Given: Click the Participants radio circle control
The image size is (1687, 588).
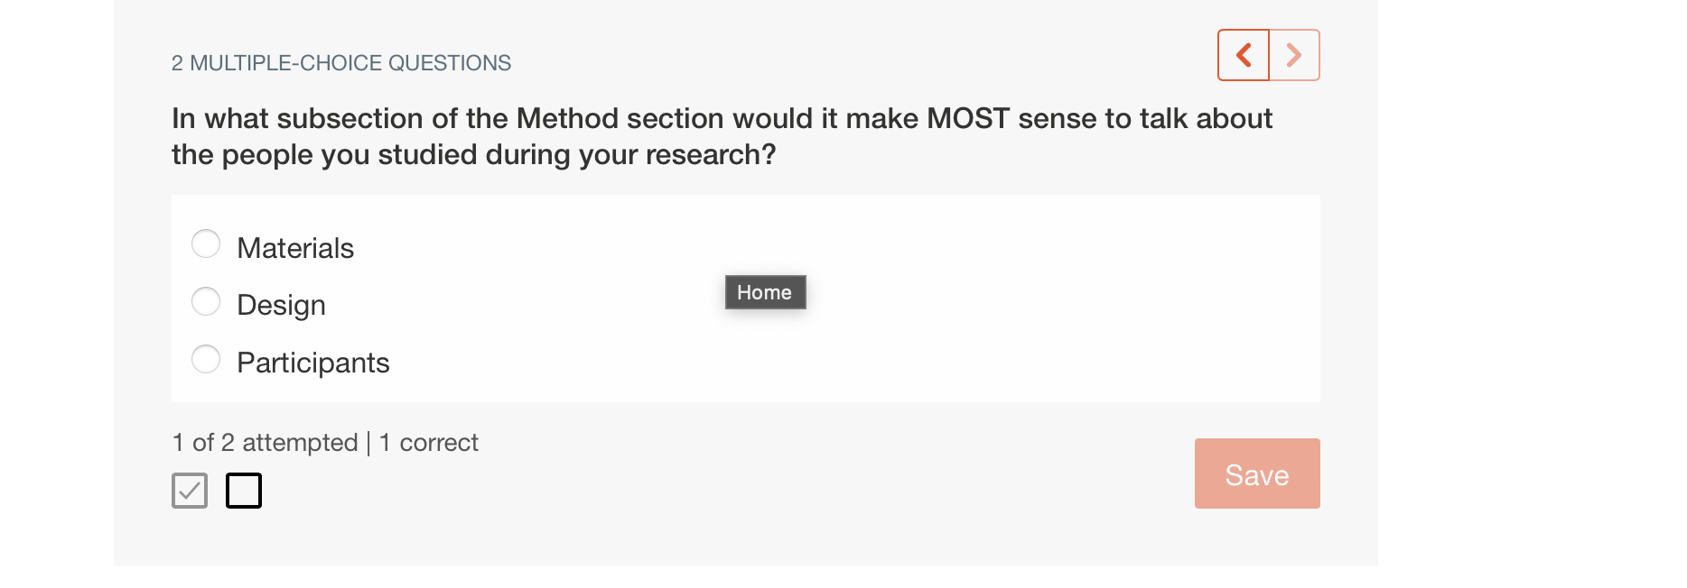Looking at the screenshot, I should (206, 359).
